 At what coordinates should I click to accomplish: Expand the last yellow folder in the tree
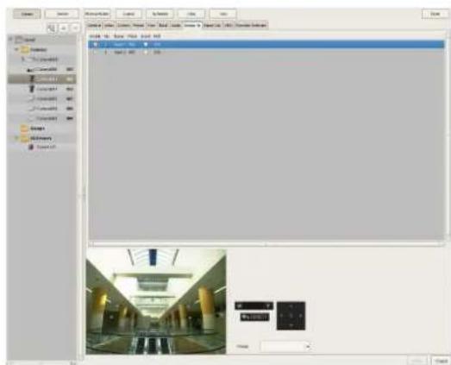pos(16,138)
